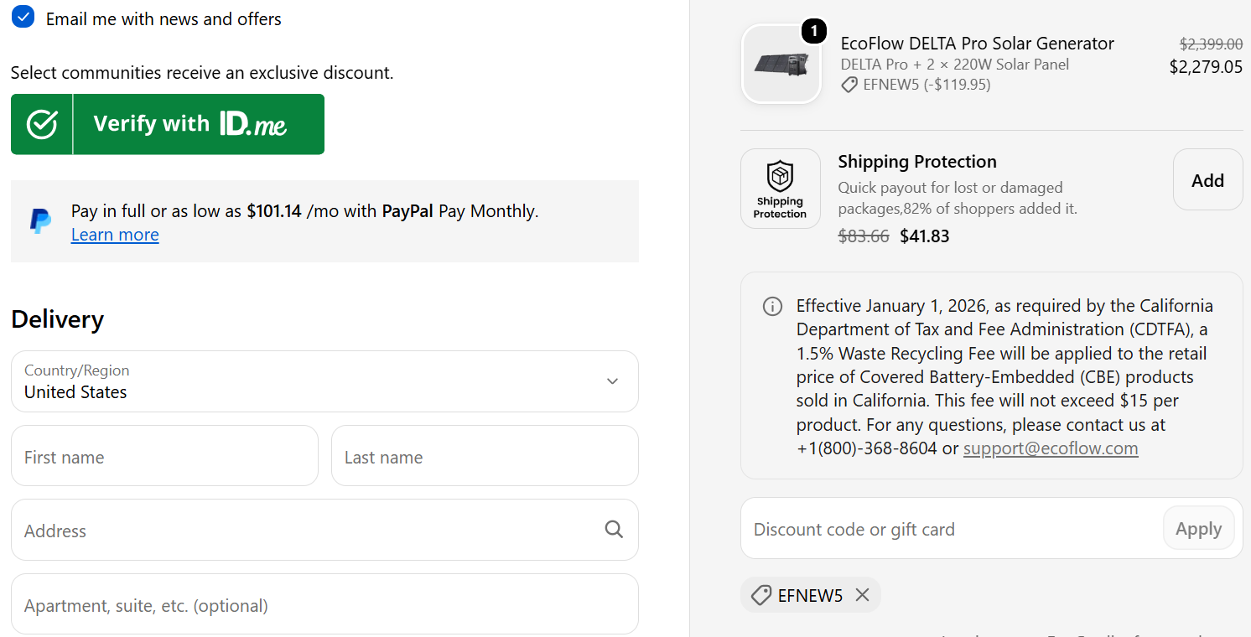Click the EcoFlow DELTA Pro Solar Generator title

978,44
